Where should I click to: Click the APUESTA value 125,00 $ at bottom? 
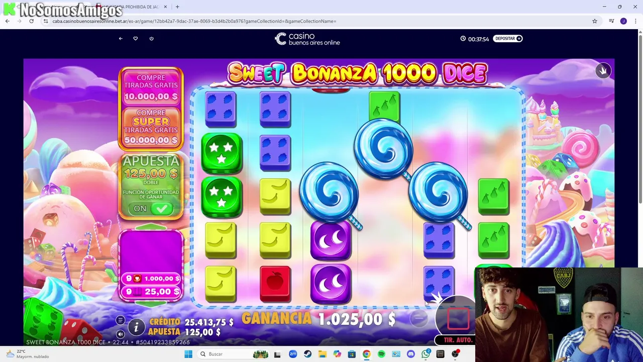pos(203,332)
